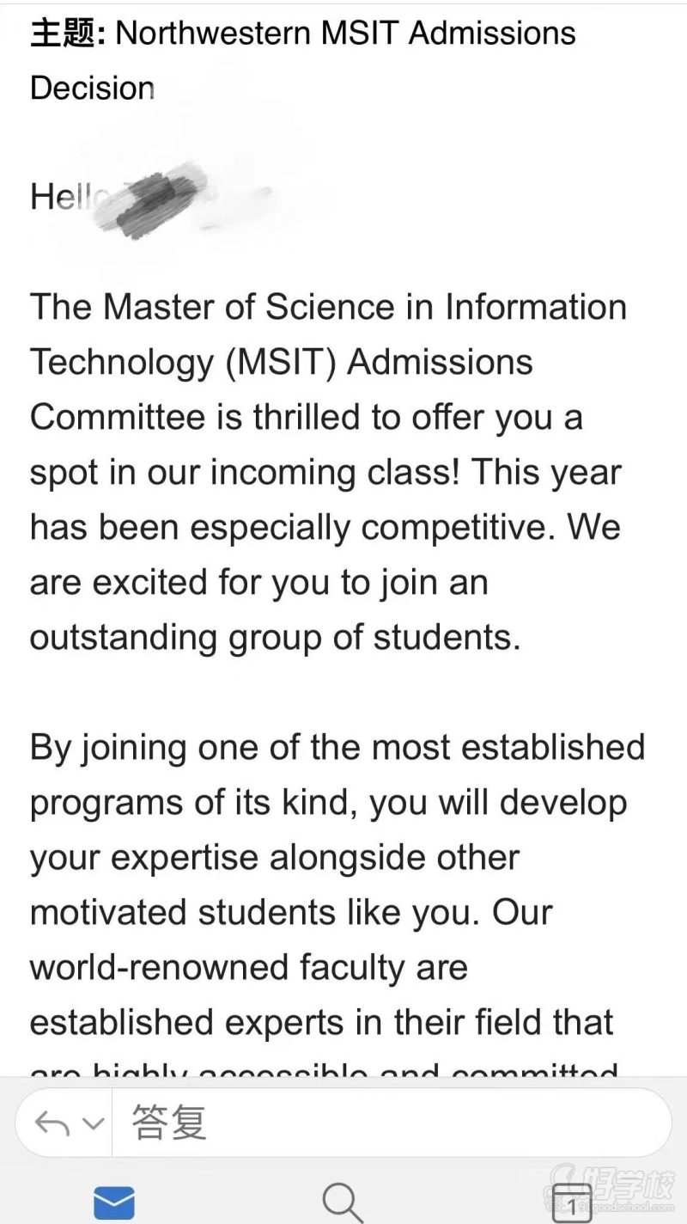Screen dimensions: 687x1224
Task: Click "outstanding group of students" text
Action: (275, 637)
